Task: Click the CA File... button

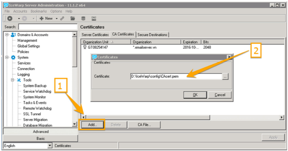Action: 144,125
